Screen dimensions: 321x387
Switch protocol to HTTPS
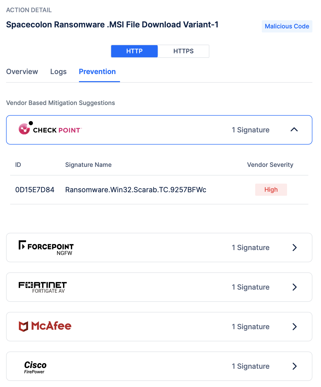point(183,51)
